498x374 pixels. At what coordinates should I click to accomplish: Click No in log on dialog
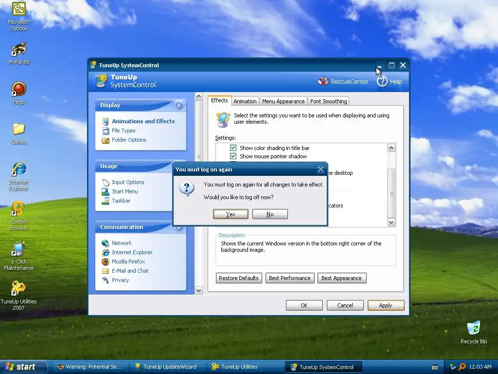[x=270, y=214]
